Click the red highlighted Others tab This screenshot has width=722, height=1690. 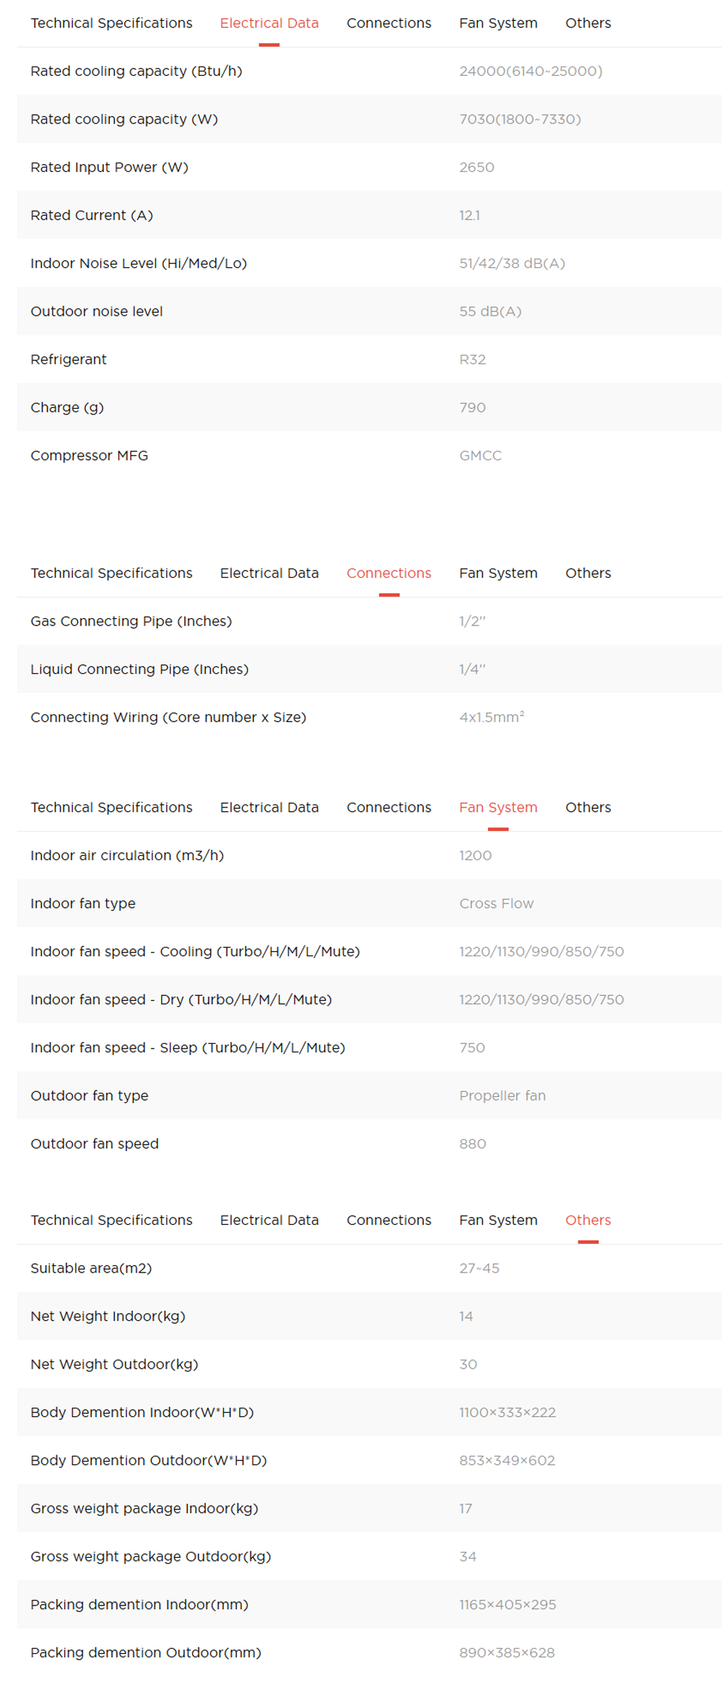[x=588, y=1219]
